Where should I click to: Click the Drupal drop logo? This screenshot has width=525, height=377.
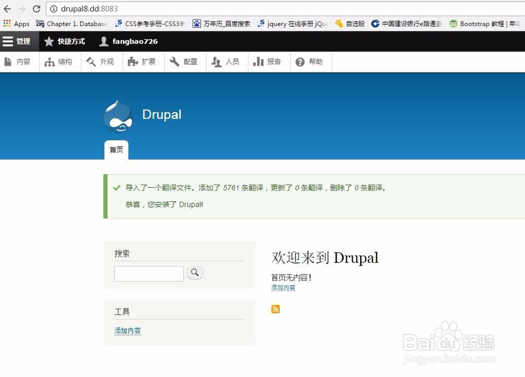[x=118, y=116]
